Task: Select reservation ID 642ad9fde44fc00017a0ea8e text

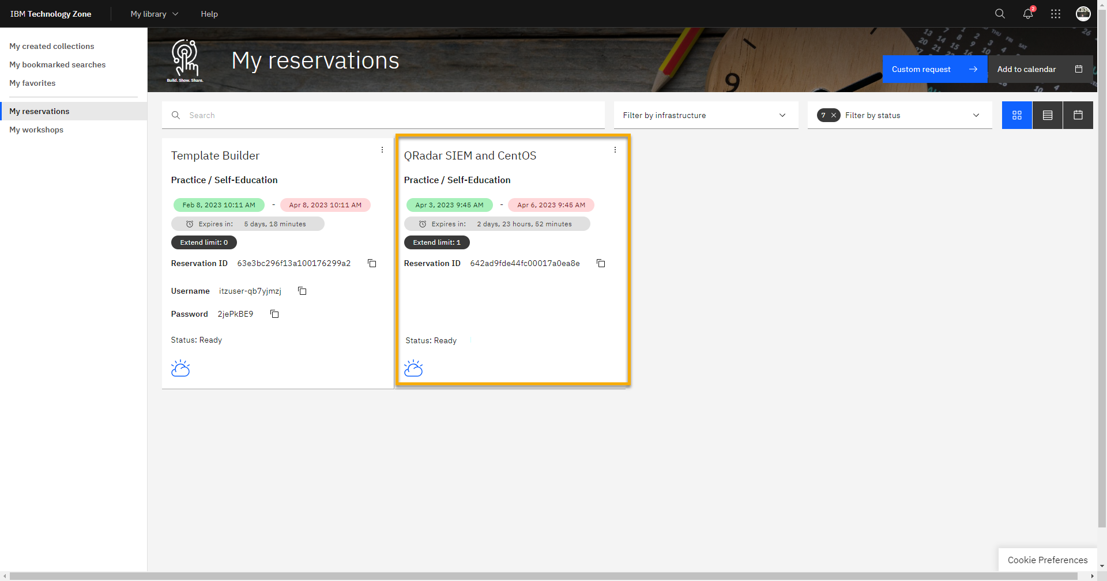Action: click(x=525, y=263)
